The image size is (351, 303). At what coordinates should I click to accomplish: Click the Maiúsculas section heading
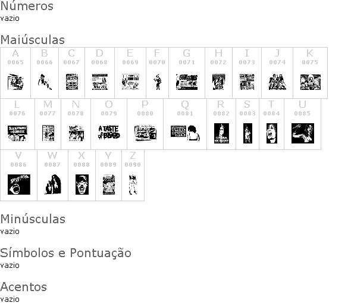[x=33, y=40]
